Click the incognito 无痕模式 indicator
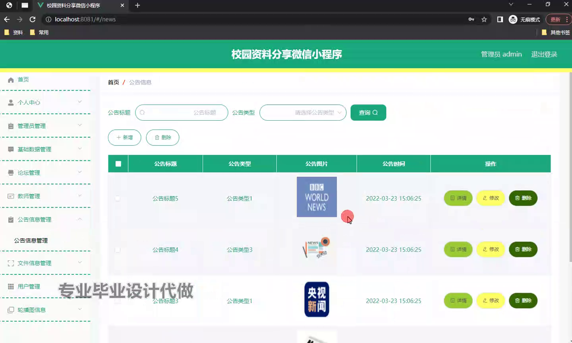The height and width of the screenshot is (343, 572). pos(524,19)
